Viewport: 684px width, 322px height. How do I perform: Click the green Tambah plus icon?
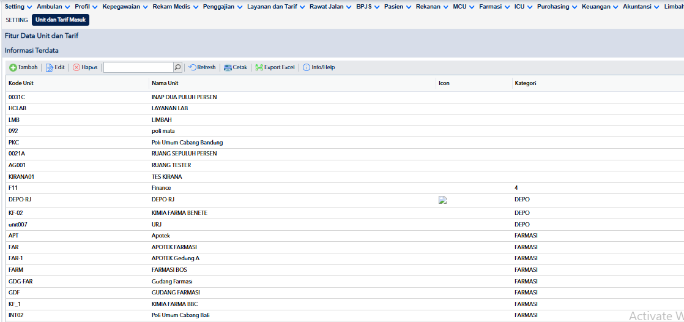coord(13,67)
